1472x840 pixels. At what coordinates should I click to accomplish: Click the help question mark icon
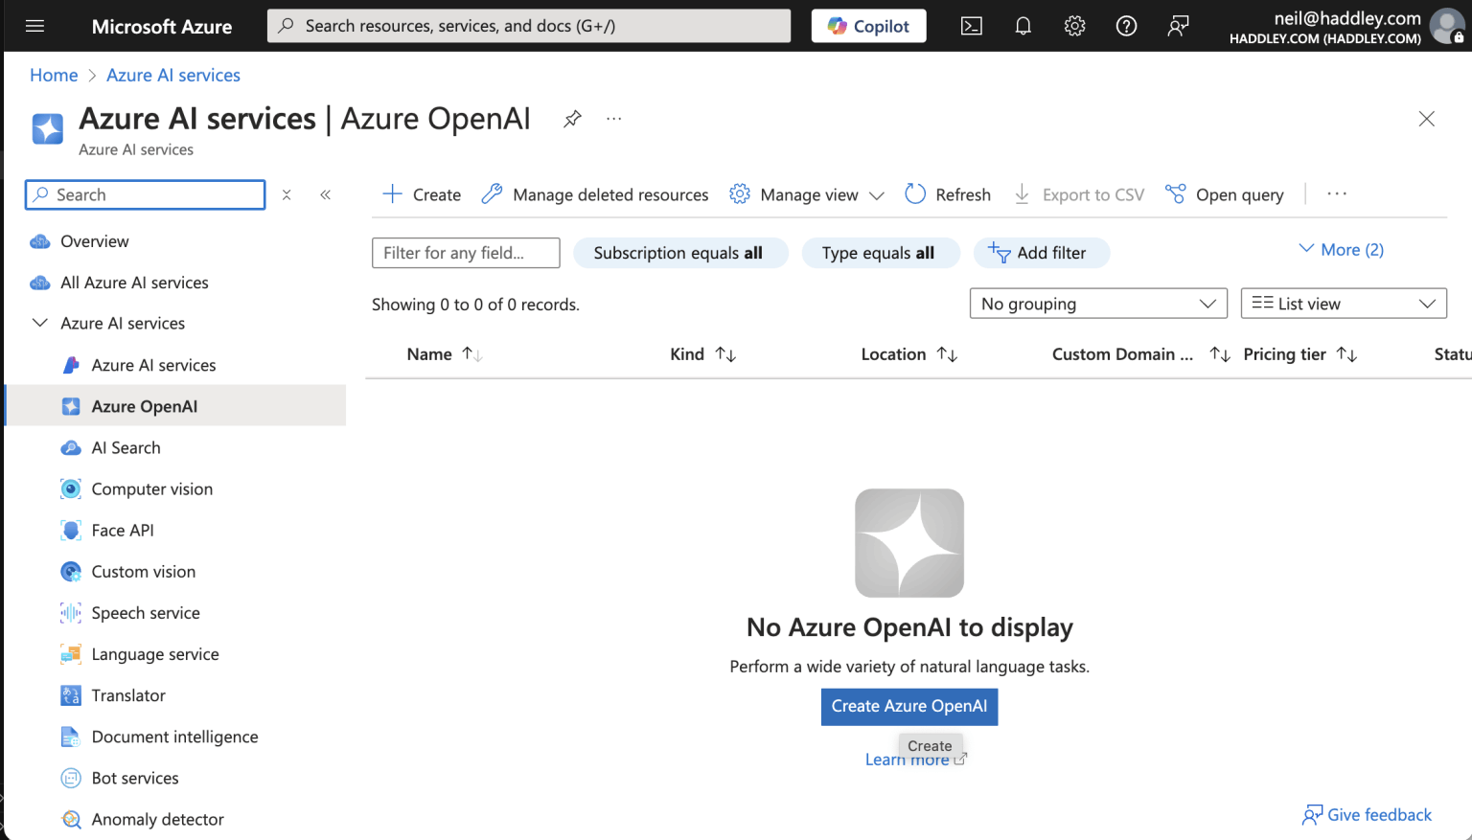pyautogui.click(x=1126, y=26)
